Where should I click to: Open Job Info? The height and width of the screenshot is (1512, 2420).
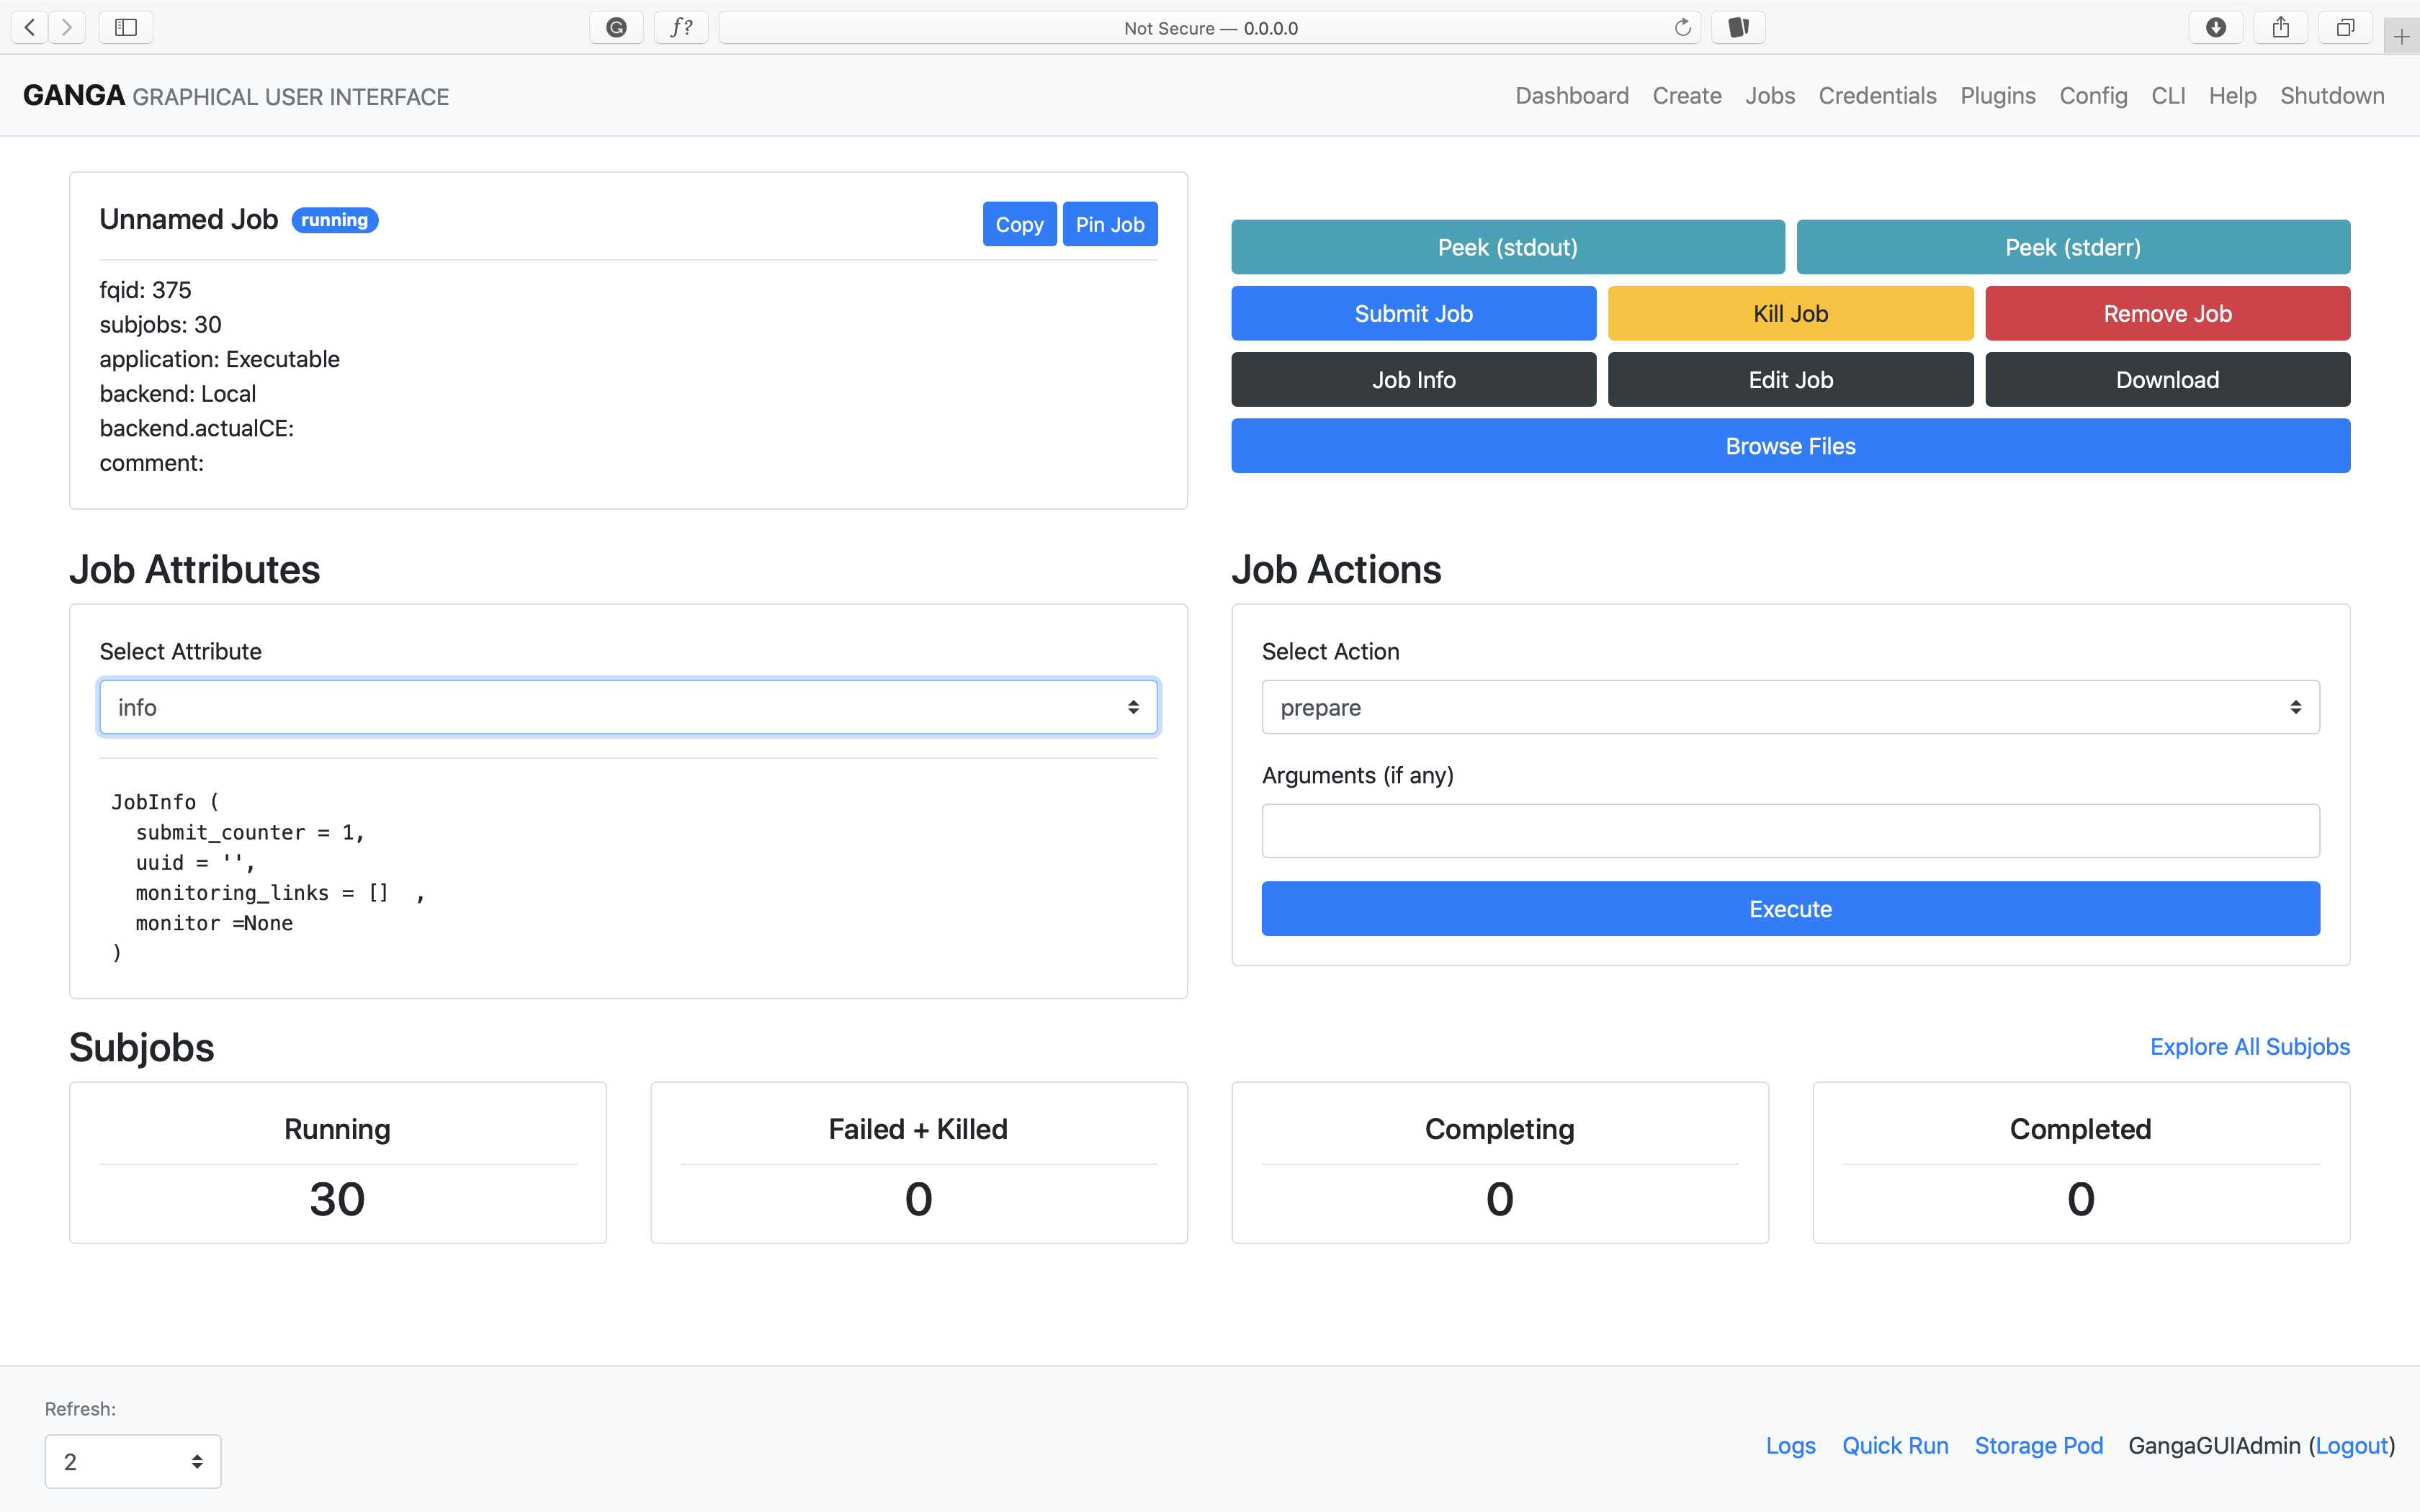pos(1413,380)
